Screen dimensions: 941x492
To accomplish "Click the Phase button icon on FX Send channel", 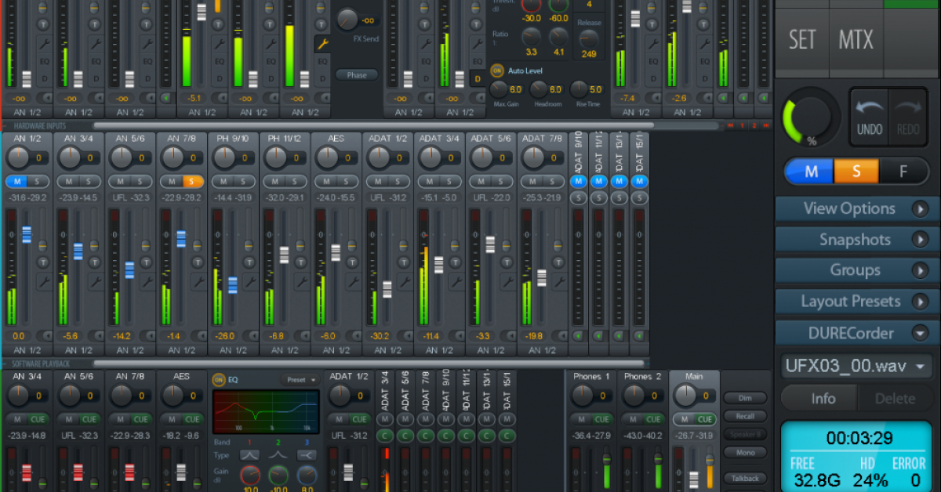I will tap(357, 74).
